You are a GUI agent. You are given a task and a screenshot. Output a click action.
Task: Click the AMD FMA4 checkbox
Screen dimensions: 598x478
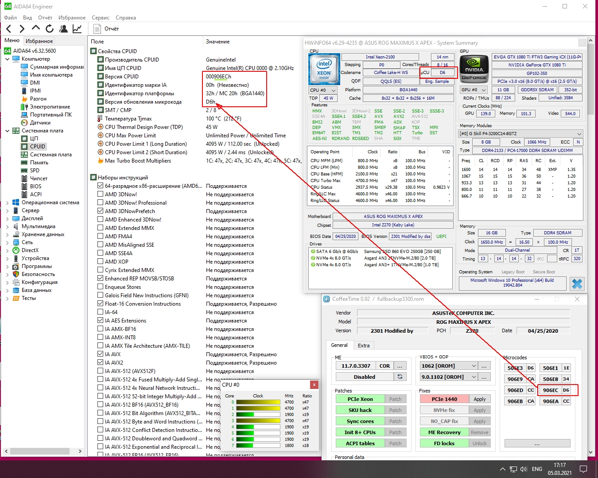(x=101, y=237)
